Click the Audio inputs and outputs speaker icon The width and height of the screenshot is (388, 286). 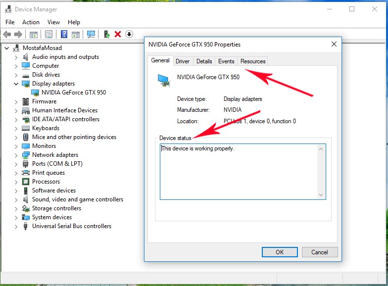click(x=26, y=57)
